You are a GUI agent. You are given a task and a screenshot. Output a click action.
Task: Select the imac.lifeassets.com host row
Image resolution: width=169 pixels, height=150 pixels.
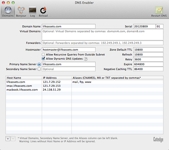(x=84, y=86)
